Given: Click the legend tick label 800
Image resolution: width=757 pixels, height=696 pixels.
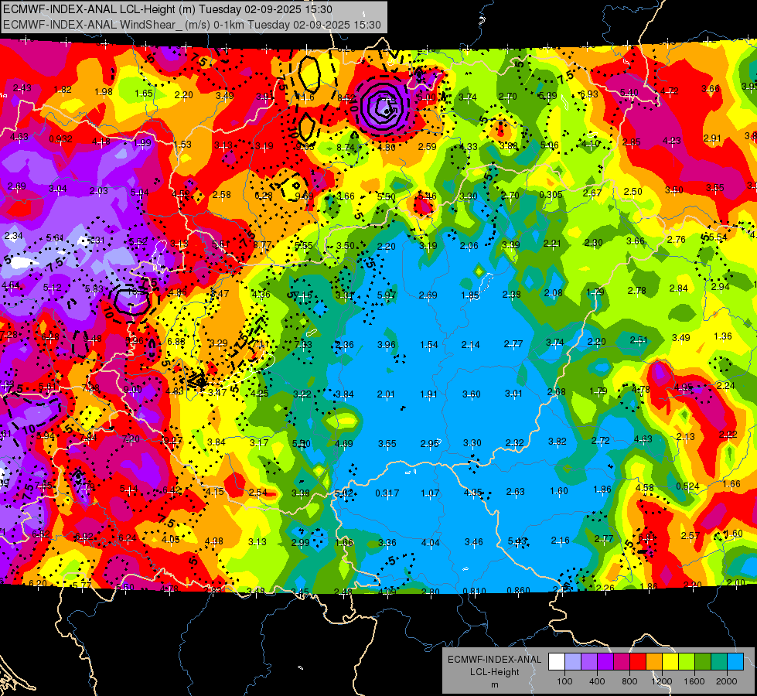Looking at the screenshot, I should click(x=629, y=681).
